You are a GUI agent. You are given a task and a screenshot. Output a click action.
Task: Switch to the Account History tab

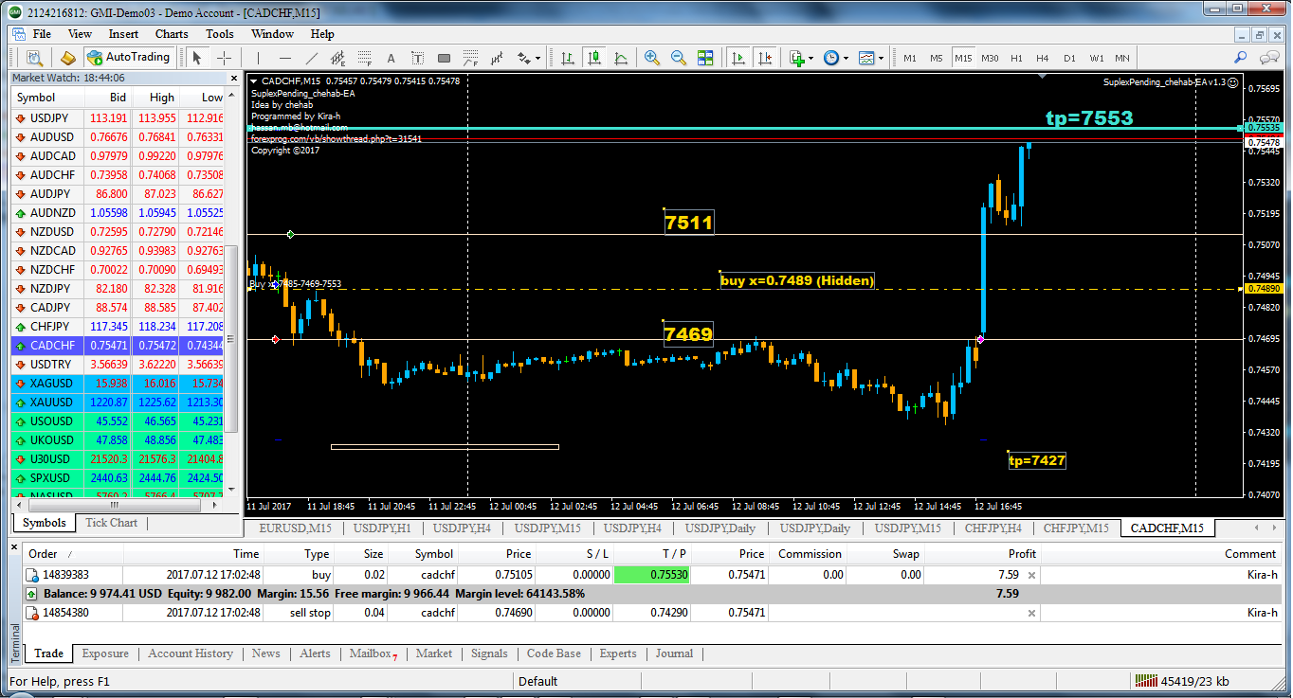pos(191,653)
